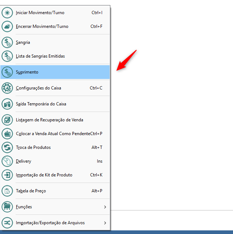Click the sun icon for Iniciar Movimento/Turno
Viewport: 233px width, 234px height.
tap(7, 13)
